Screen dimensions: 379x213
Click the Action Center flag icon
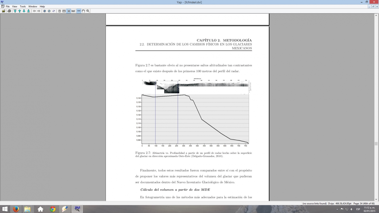pyautogui.click(x=342, y=209)
